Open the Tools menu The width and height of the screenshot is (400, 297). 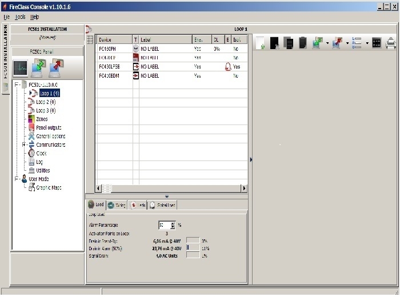[20, 17]
